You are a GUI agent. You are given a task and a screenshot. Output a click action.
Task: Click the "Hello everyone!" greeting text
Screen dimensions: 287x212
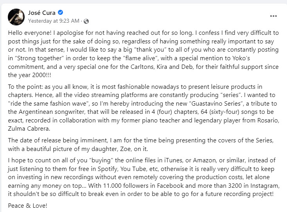click(30, 33)
